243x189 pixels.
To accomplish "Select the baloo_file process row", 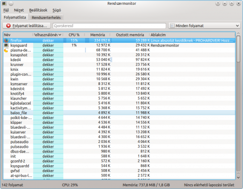I will coord(119,113).
